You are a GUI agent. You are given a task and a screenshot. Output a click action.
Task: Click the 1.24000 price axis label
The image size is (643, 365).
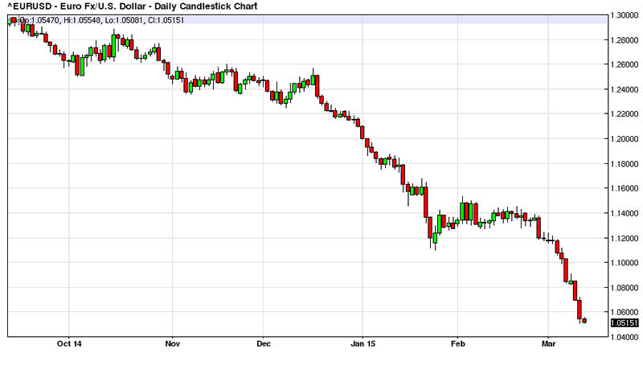[x=625, y=89]
